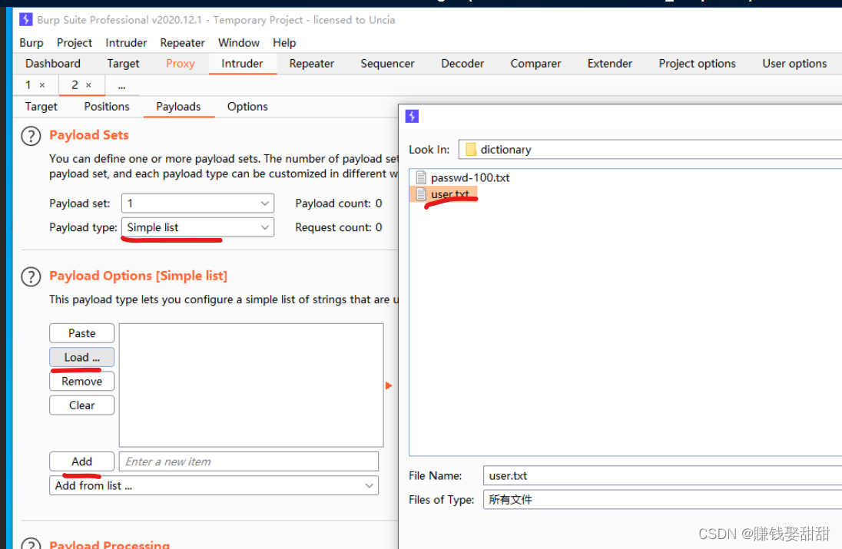Open the User options tab
The image size is (842, 549).
coord(794,63)
